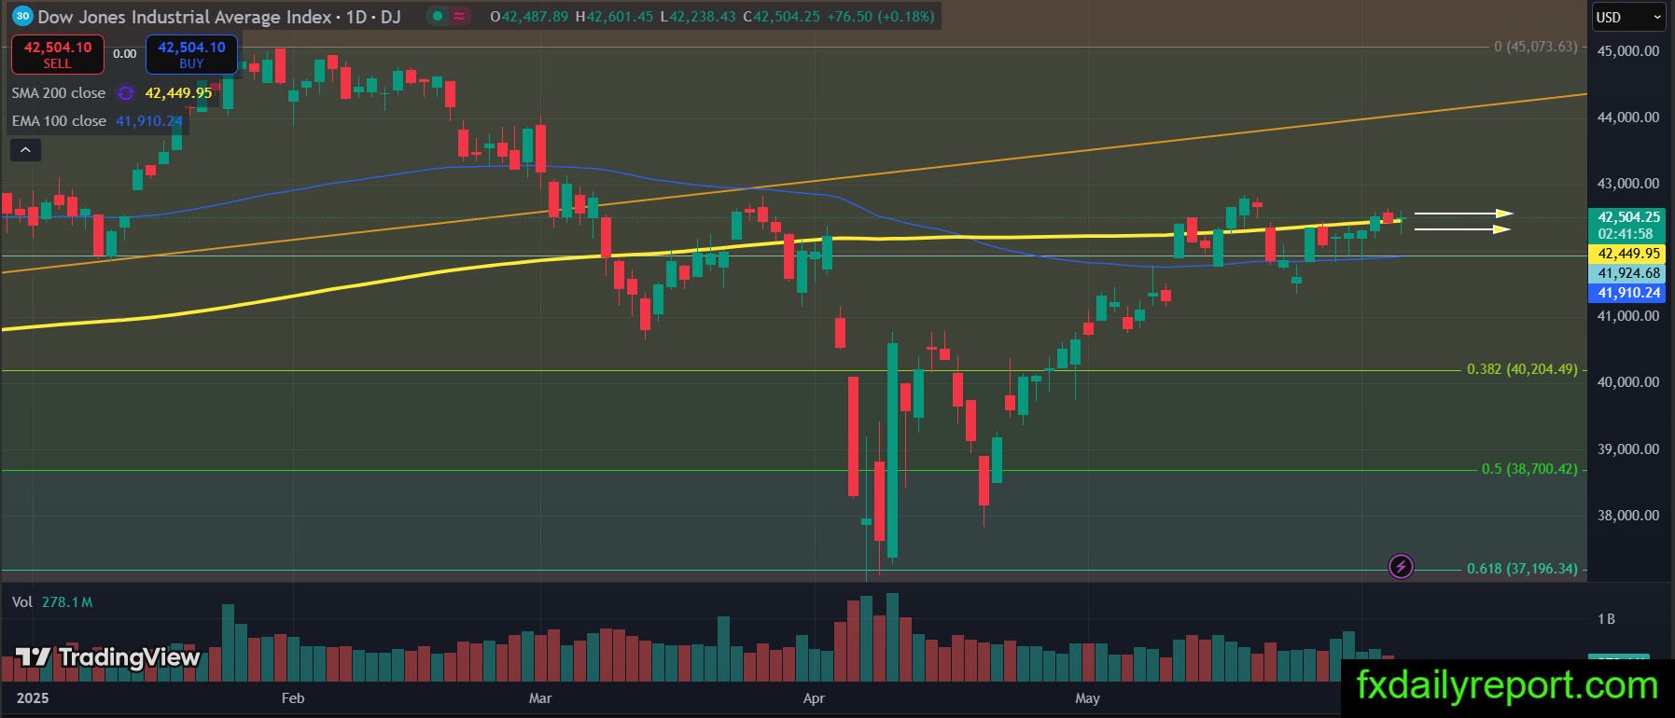The image size is (1675, 718).
Task: Select the EMA 100 close indicator legend
Action: (x=59, y=121)
